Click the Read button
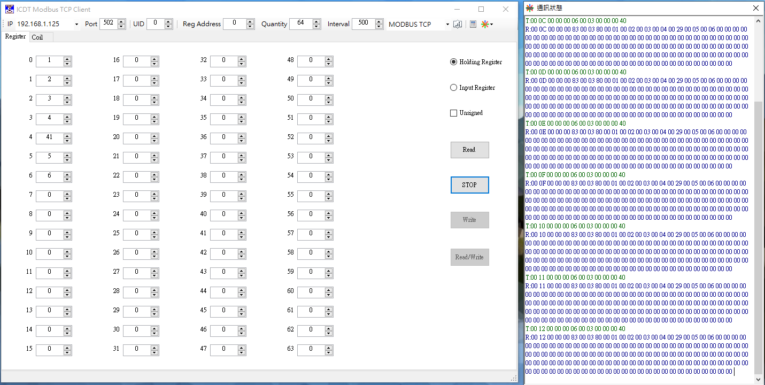 (x=469, y=150)
